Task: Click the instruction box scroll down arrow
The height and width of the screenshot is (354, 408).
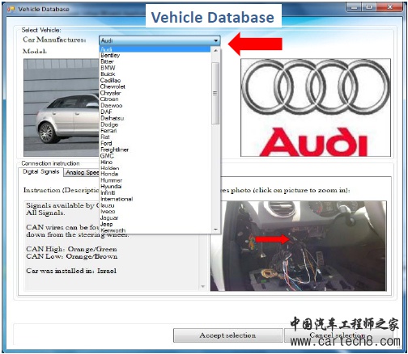Action: tap(203, 287)
